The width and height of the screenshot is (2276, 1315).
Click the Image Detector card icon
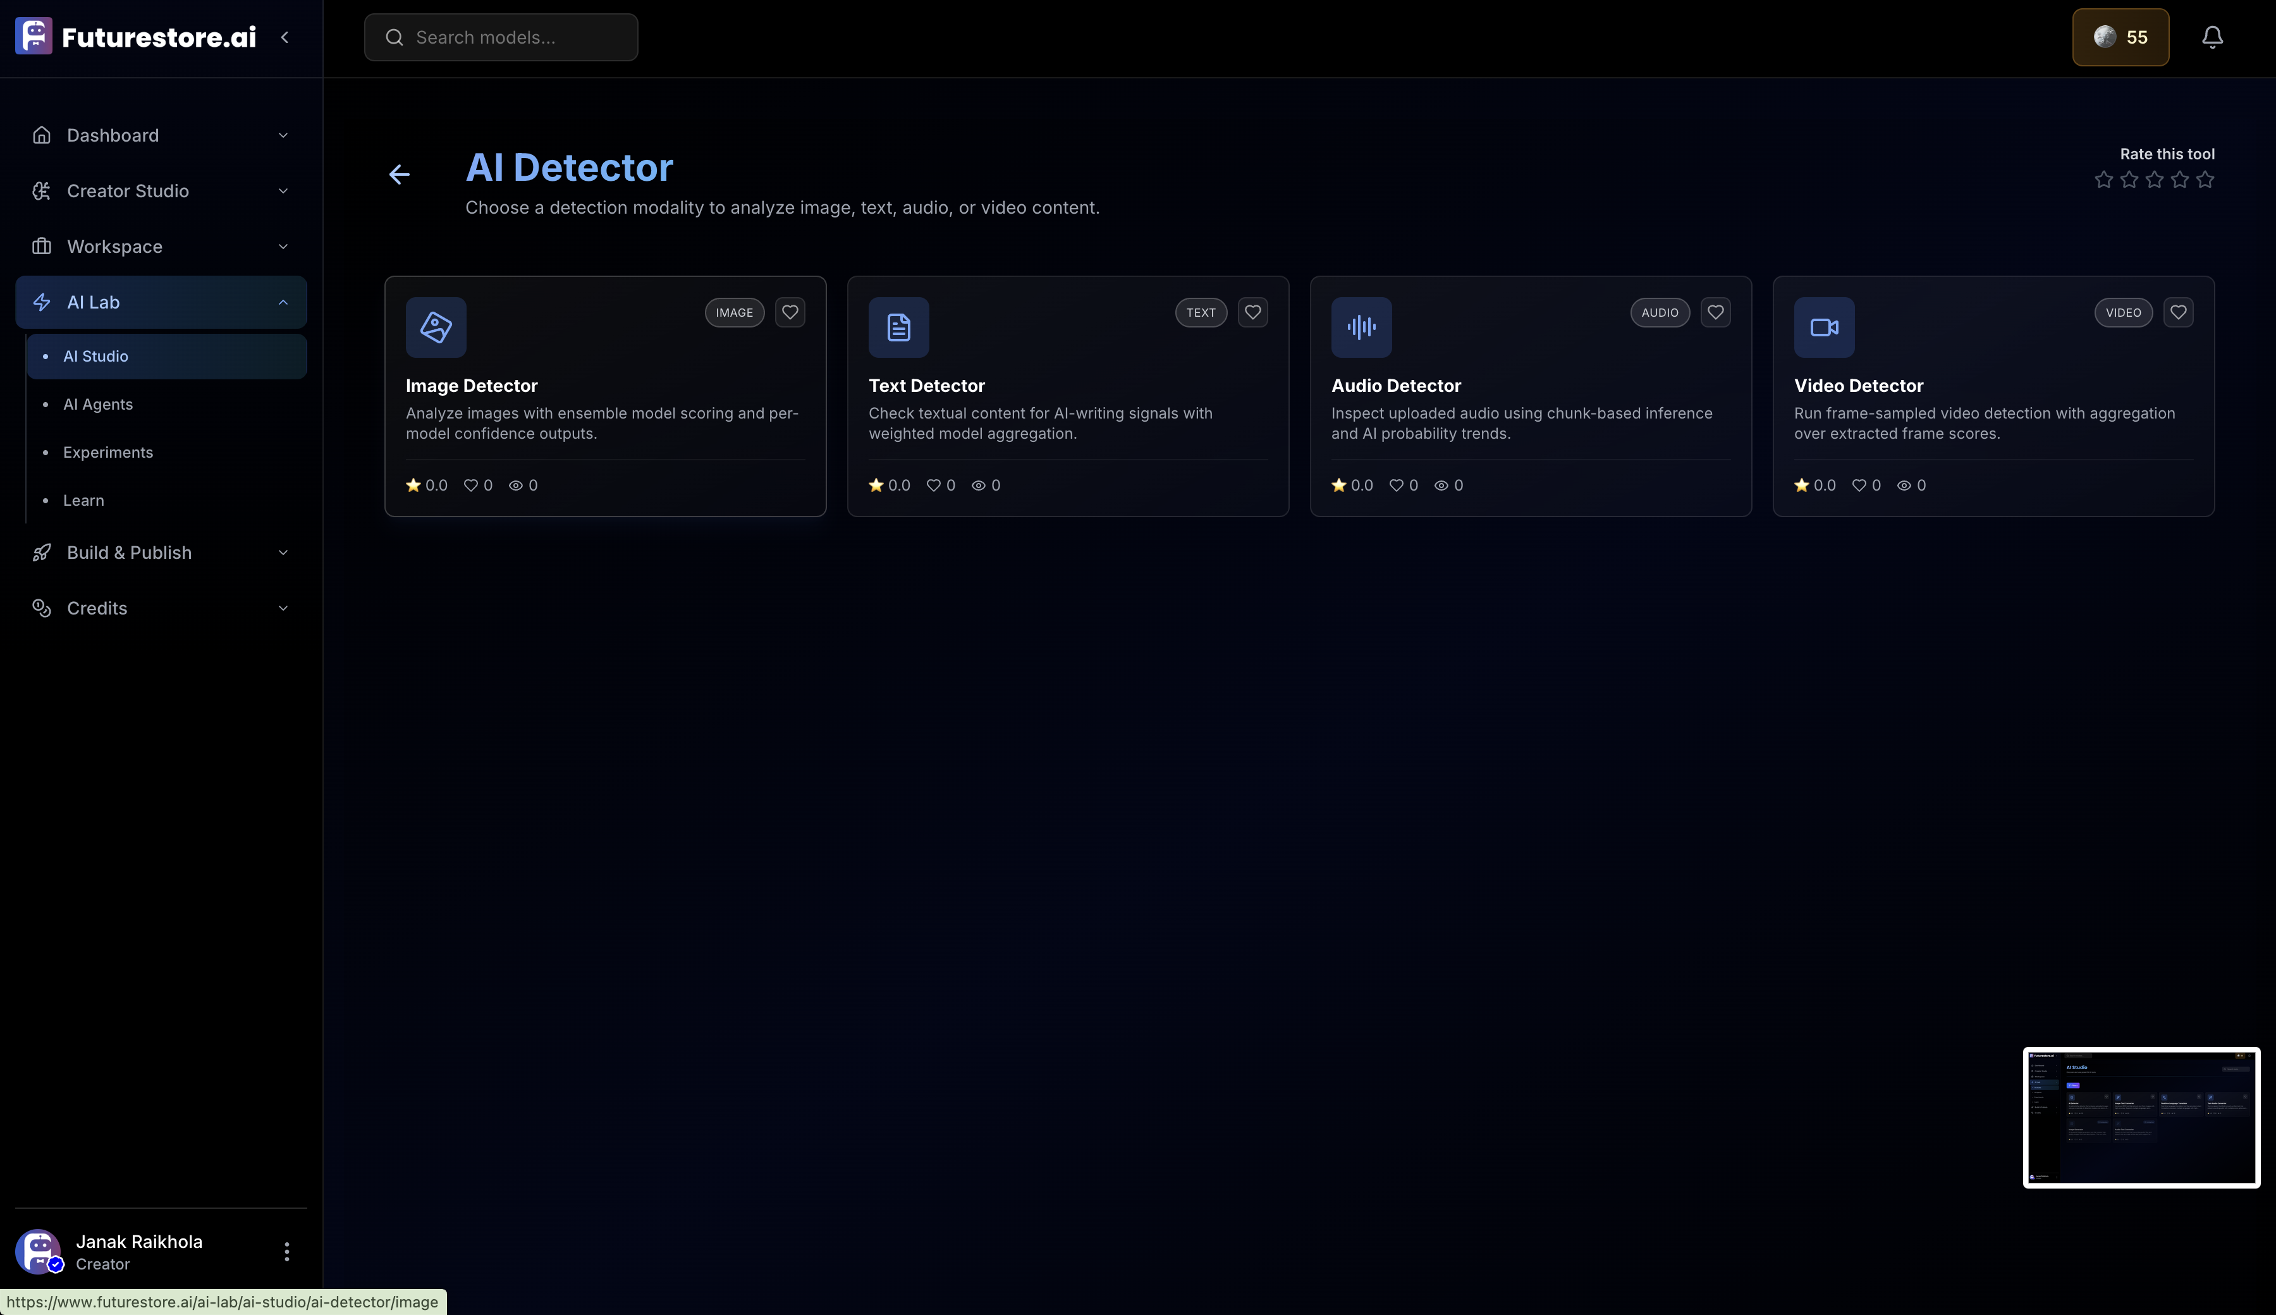coord(436,327)
